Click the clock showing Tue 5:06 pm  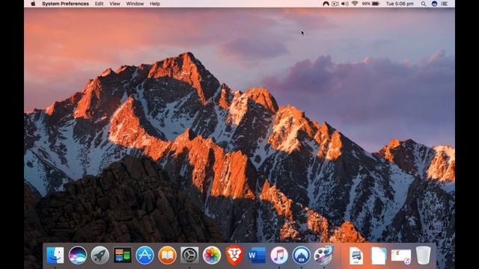[400, 4]
